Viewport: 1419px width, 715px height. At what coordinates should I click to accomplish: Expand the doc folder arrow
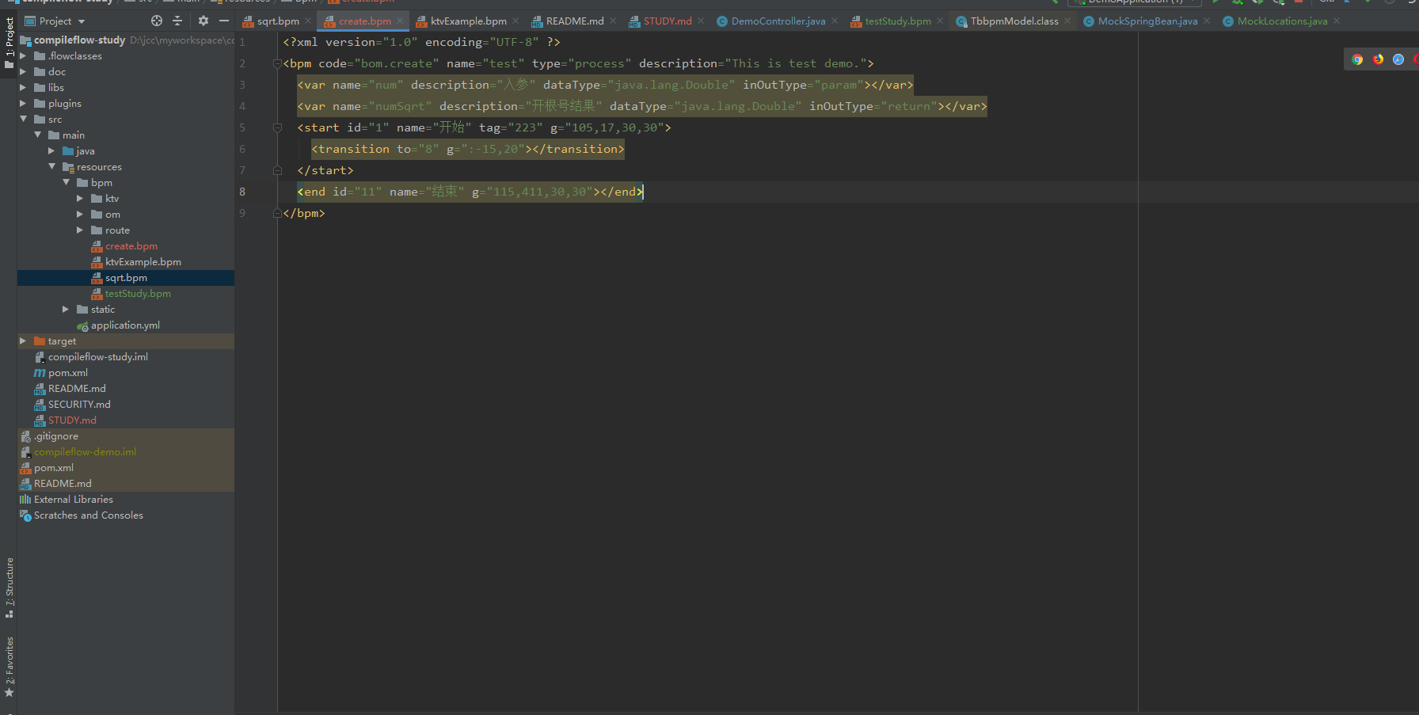pyautogui.click(x=23, y=72)
